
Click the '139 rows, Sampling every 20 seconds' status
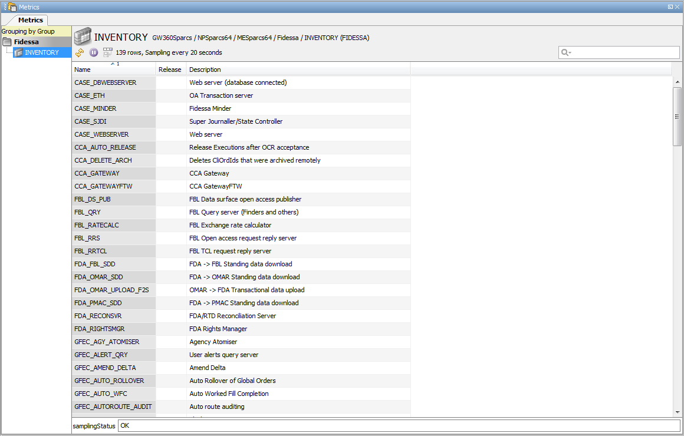pos(169,53)
